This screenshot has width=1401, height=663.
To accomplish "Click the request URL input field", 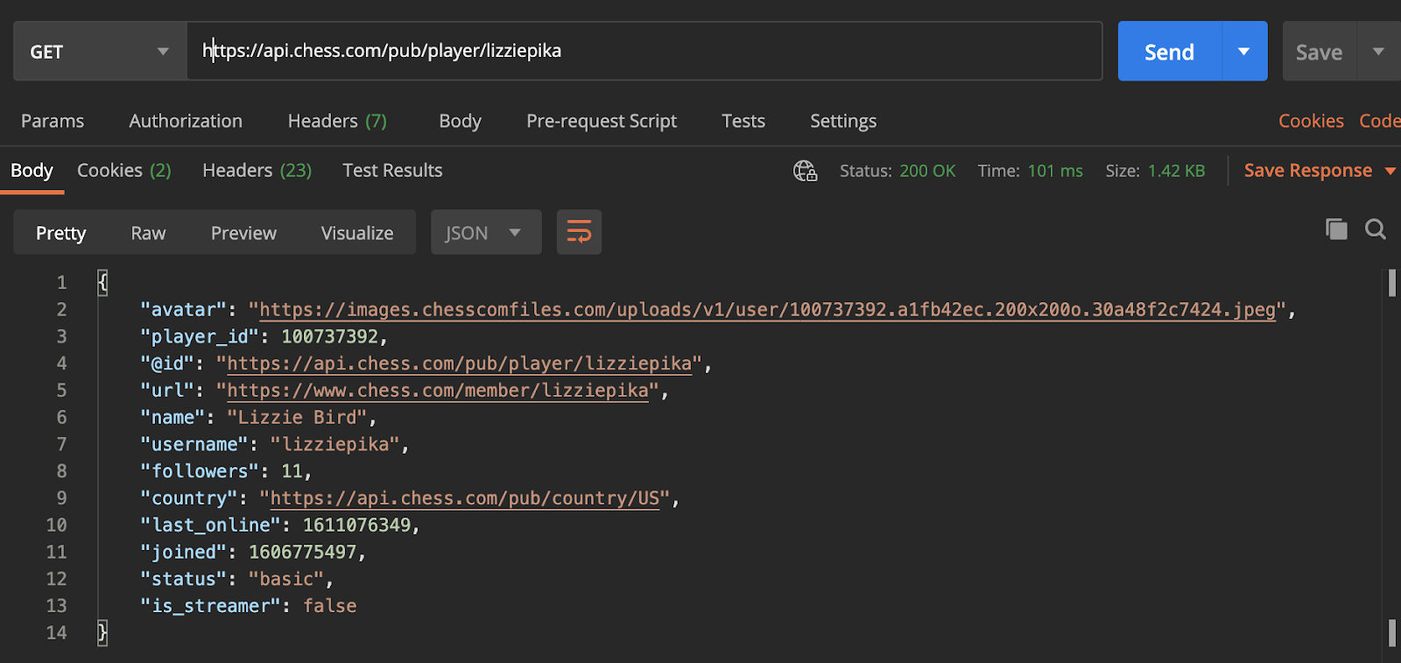I will tap(644, 51).
